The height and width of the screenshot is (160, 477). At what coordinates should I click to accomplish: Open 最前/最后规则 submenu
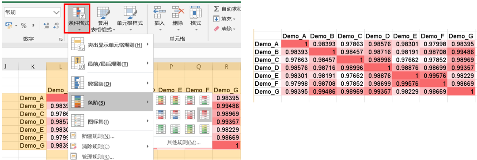pos(110,63)
